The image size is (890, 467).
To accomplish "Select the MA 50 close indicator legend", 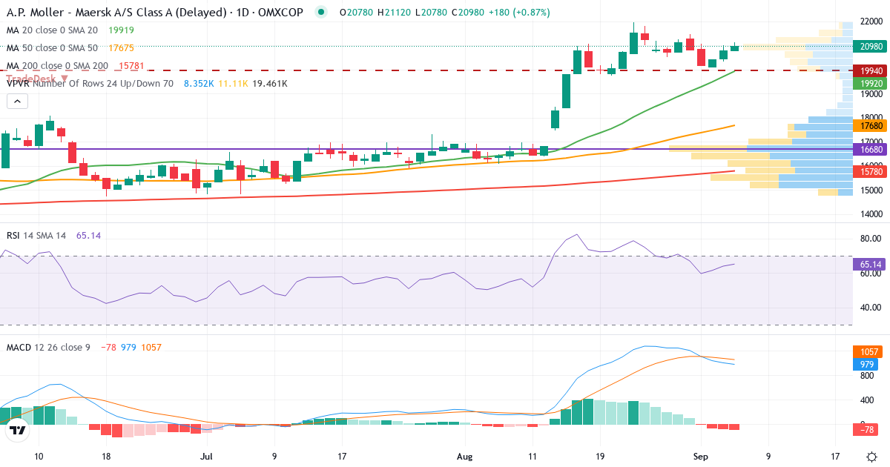I will (x=52, y=48).
